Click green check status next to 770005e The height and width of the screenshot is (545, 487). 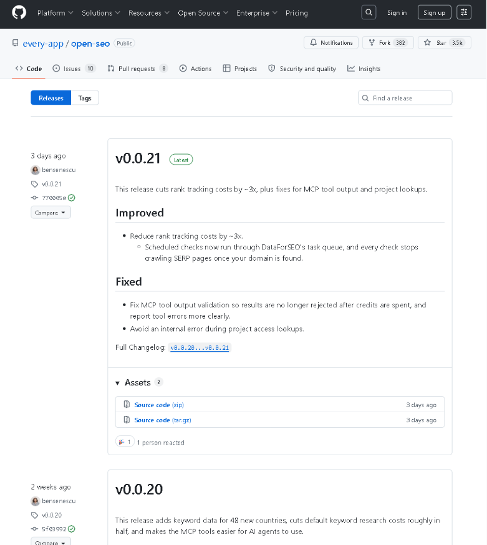72,198
